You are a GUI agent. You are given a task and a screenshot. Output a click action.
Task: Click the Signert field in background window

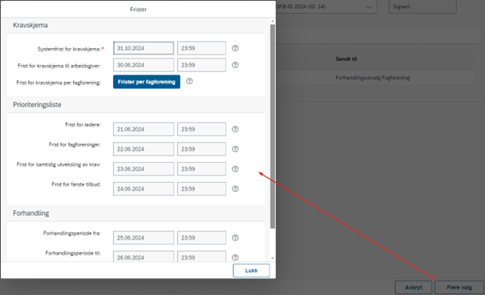422,6
